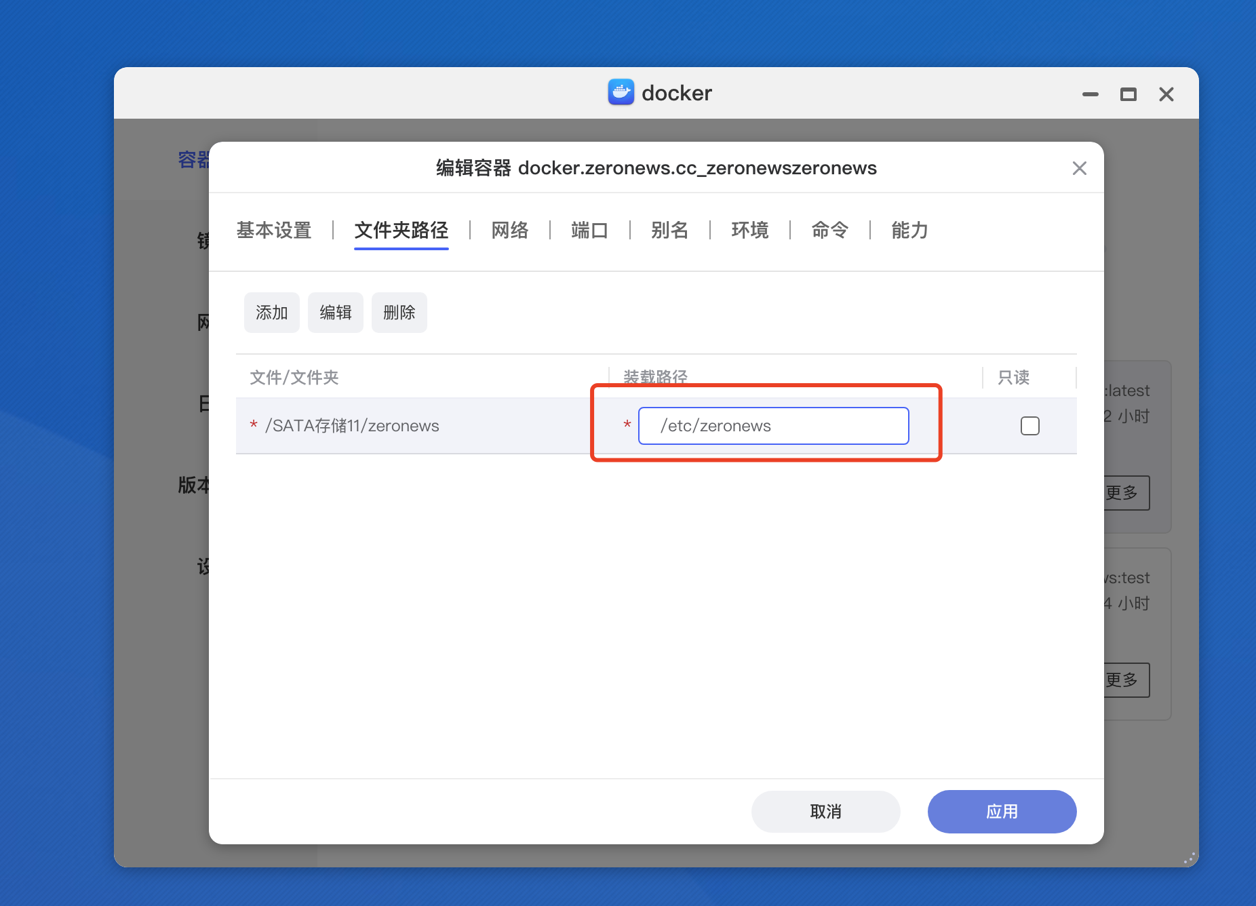
Task: Click the Docker whale app icon
Action: 621,92
